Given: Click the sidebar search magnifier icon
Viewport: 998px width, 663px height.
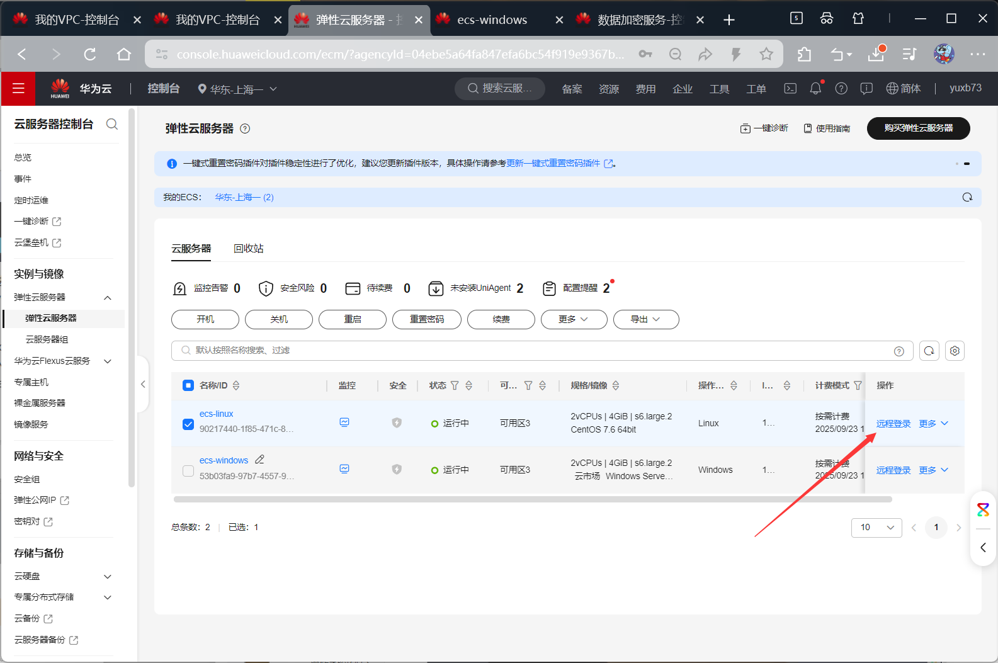Looking at the screenshot, I should [112, 124].
